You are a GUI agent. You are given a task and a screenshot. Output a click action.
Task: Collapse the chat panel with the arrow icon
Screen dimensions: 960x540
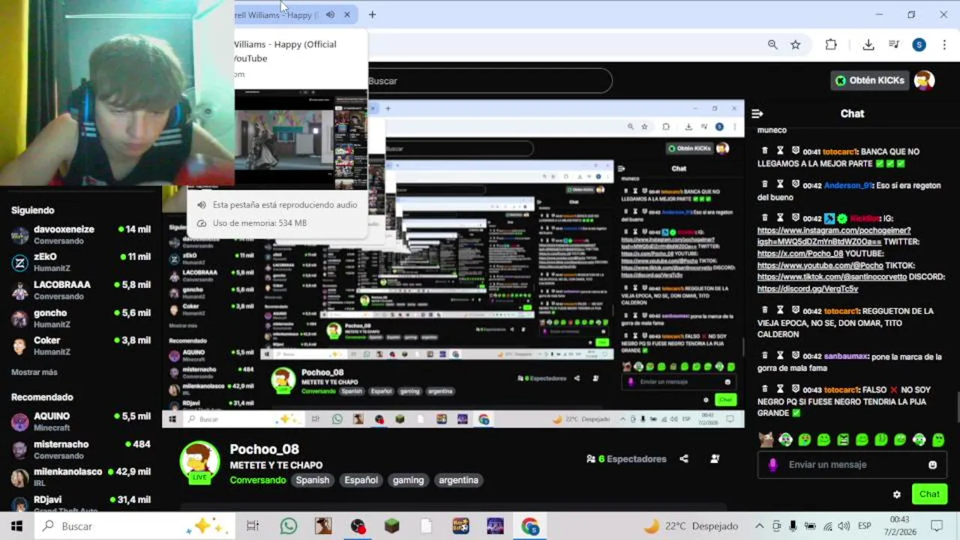(757, 113)
